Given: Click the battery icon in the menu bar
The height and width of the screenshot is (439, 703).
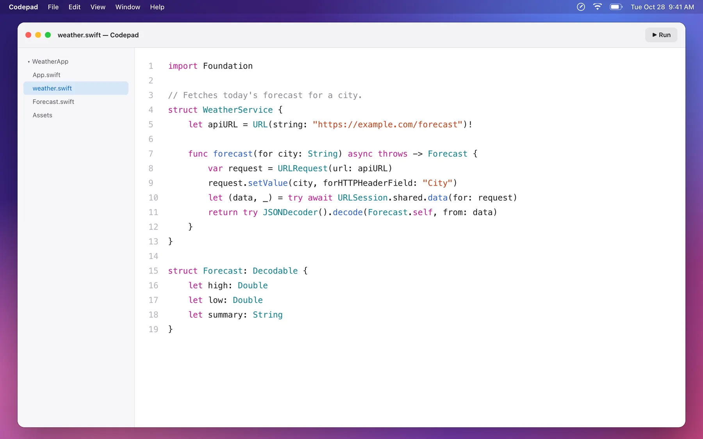Looking at the screenshot, I should point(616,7).
